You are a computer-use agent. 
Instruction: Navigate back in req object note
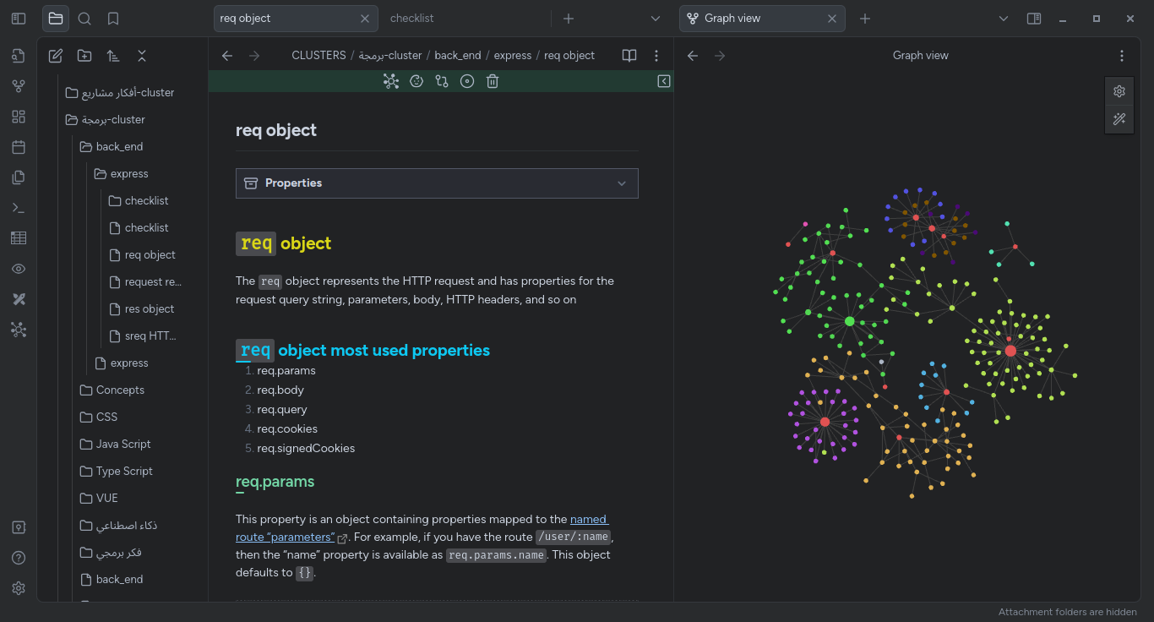tap(227, 55)
